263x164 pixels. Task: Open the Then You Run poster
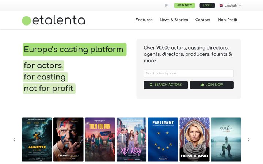(100, 140)
